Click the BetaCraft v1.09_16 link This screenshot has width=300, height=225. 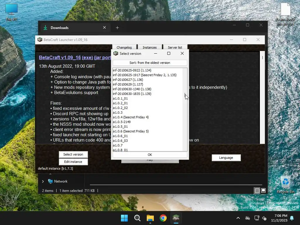coord(60,57)
